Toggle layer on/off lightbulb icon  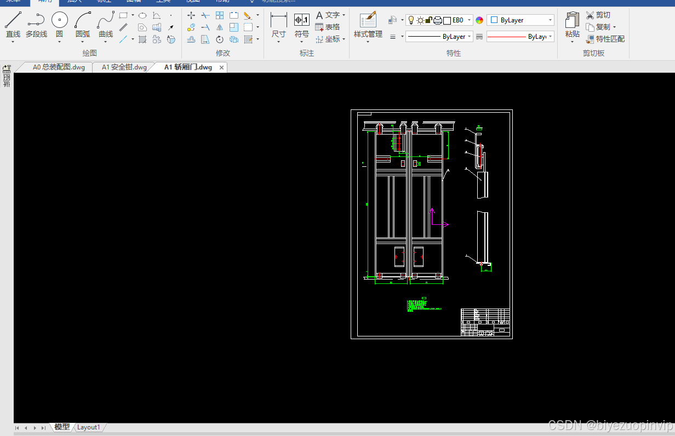click(x=411, y=20)
